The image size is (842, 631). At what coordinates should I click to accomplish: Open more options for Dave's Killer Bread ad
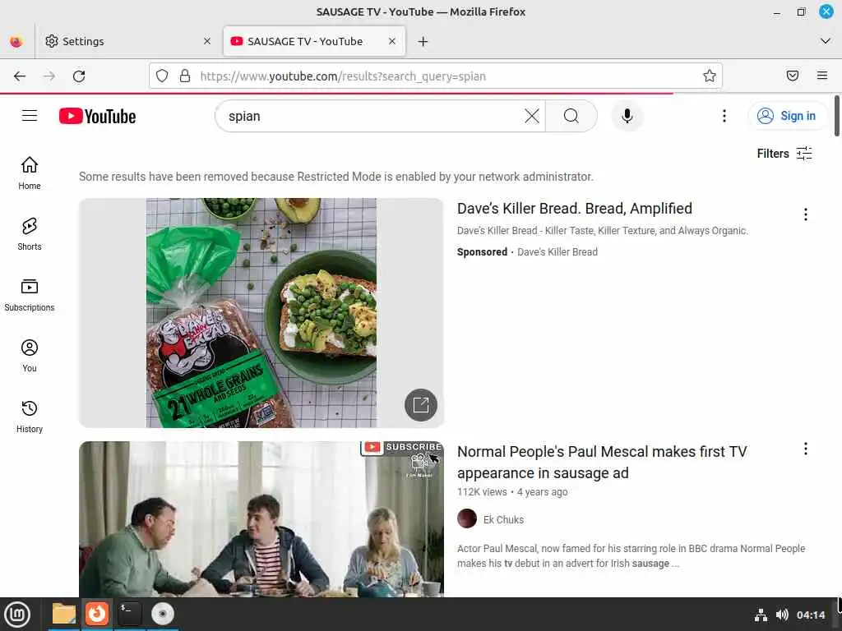pos(806,214)
